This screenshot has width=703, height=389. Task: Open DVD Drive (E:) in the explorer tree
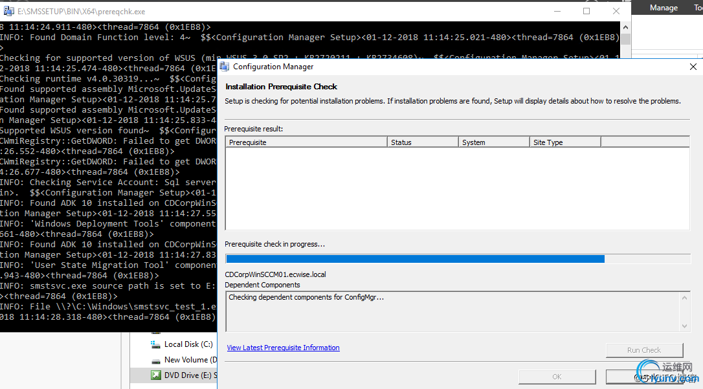point(190,375)
